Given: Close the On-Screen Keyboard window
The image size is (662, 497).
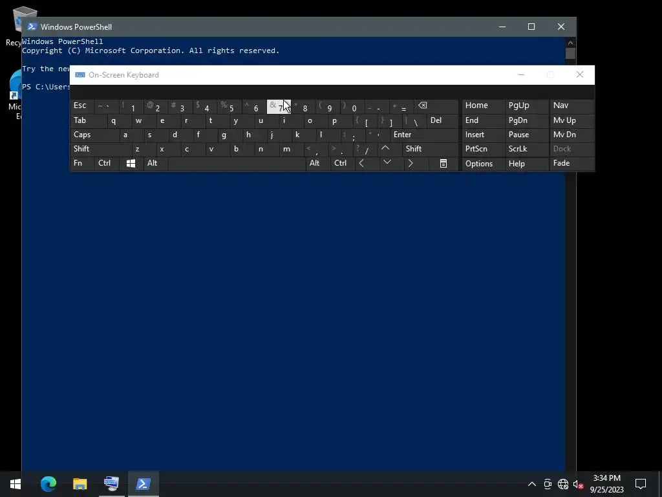Looking at the screenshot, I should pos(580,75).
